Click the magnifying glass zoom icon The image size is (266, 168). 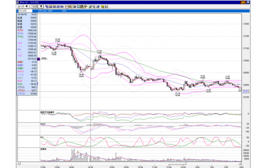tap(78, 7)
